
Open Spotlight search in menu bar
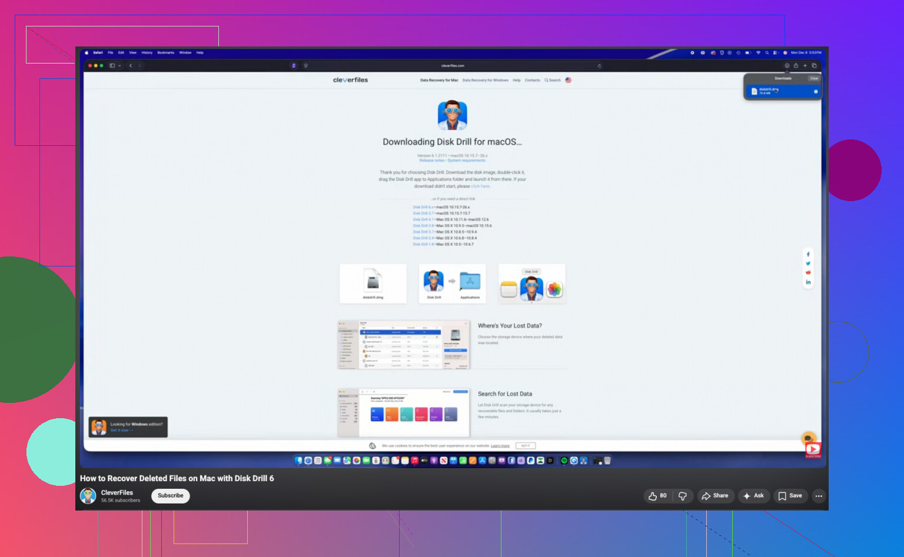(x=767, y=52)
